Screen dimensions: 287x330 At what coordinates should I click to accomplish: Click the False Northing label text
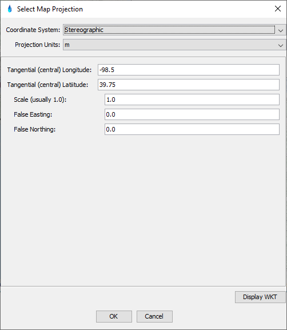[35, 129]
